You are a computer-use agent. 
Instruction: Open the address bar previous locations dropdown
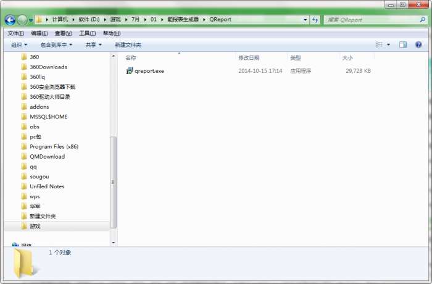[x=305, y=20]
